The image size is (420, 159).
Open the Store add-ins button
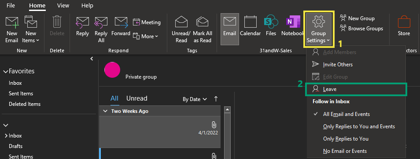coord(404,26)
